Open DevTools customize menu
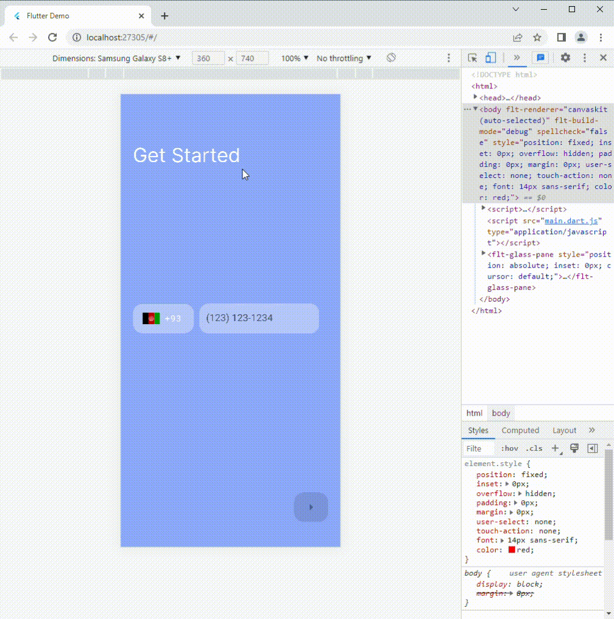The image size is (614, 619). (x=584, y=58)
